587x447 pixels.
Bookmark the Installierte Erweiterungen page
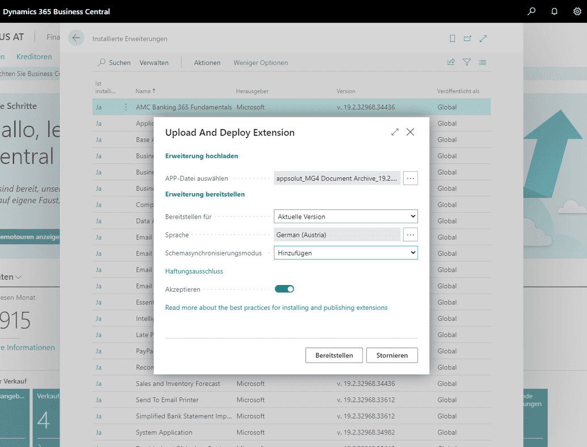[x=452, y=39]
